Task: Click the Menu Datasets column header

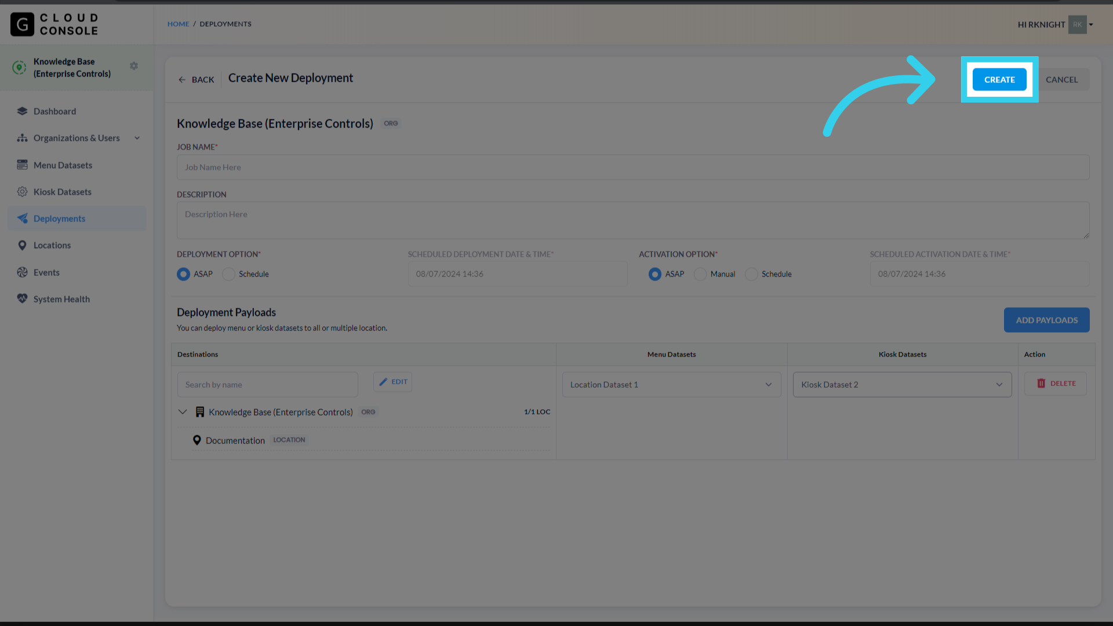Action: 671,354
